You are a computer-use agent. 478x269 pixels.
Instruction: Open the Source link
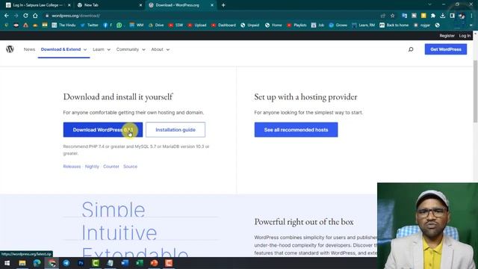(x=130, y=167)
